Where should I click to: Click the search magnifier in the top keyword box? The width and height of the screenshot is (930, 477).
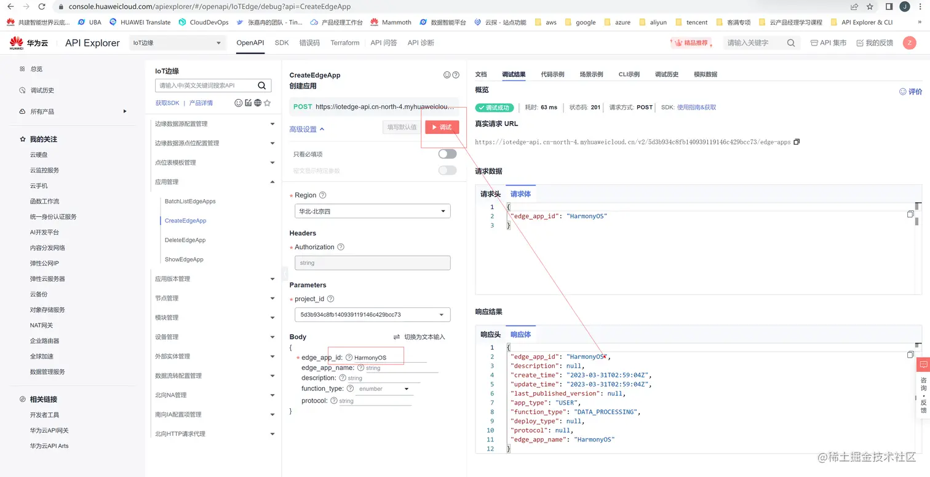pos(791,43)
